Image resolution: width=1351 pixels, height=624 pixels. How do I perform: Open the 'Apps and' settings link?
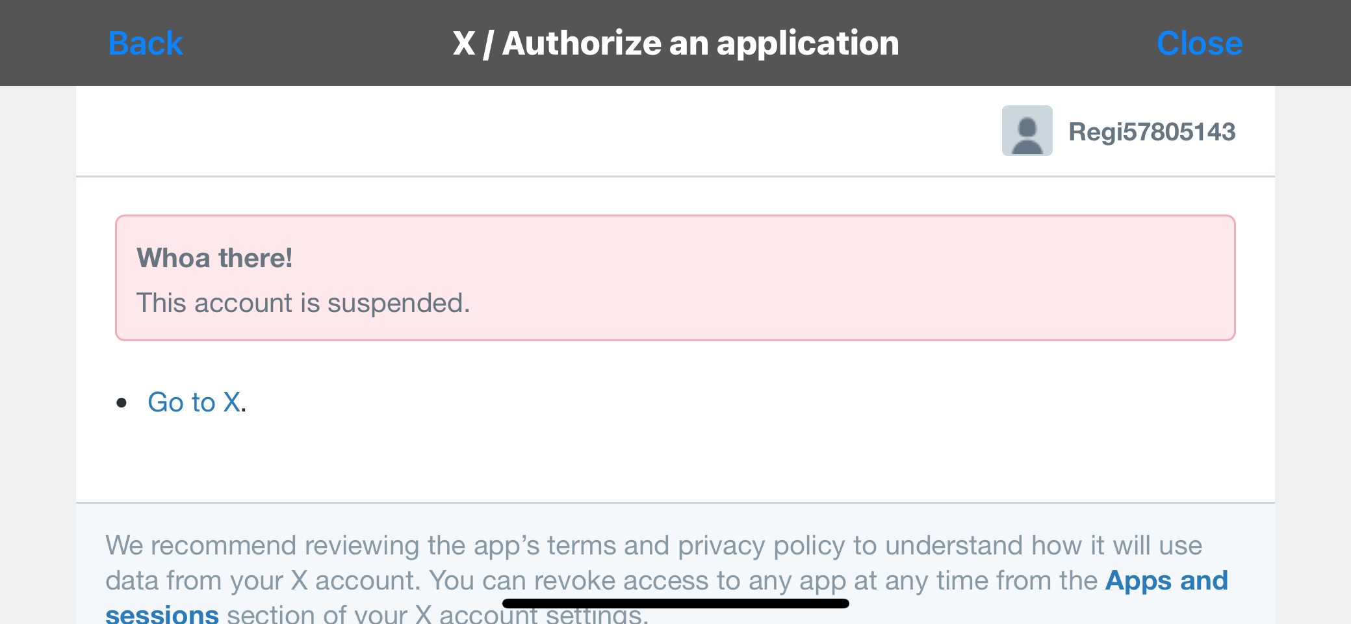click(x=1166, y=580)
